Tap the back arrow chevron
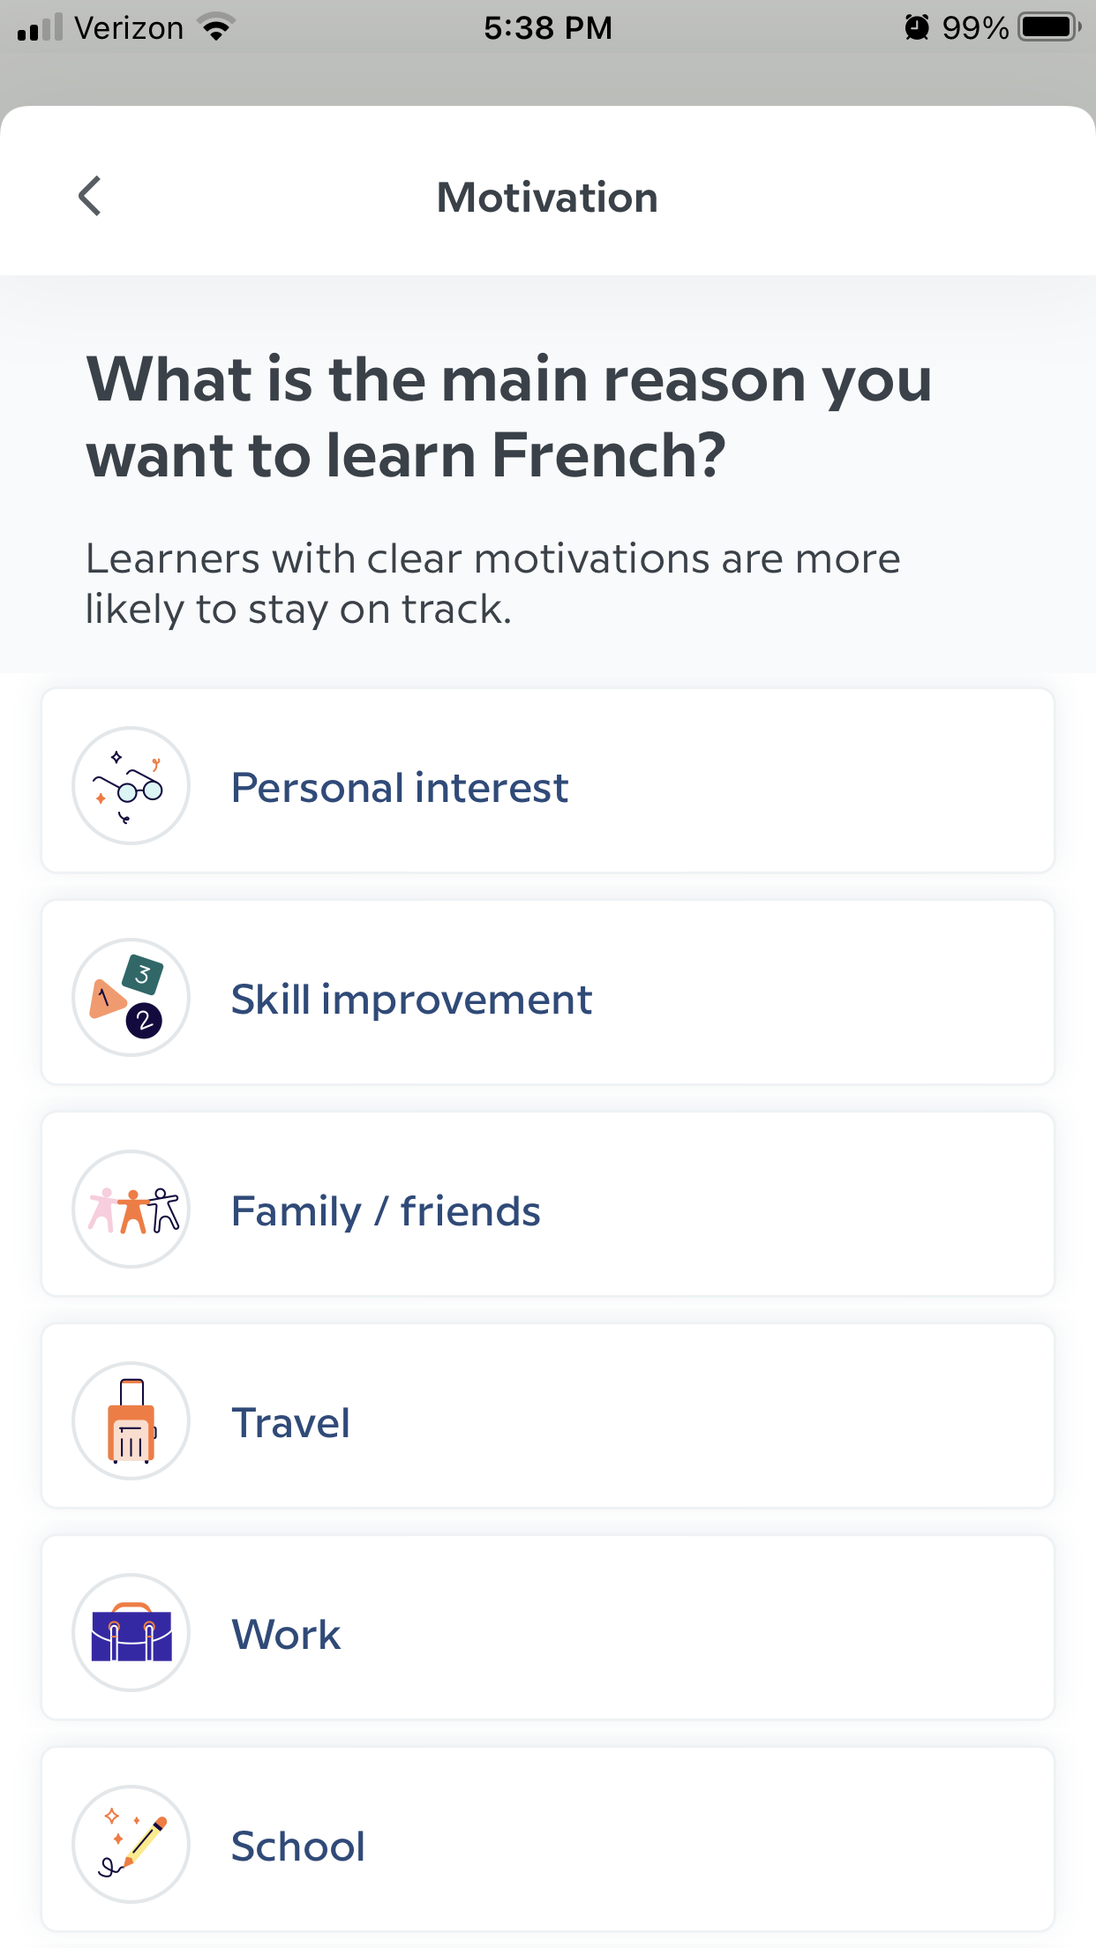This screenshot has width=1096, height=1948. pyautogui.click(x=90, y=196)
